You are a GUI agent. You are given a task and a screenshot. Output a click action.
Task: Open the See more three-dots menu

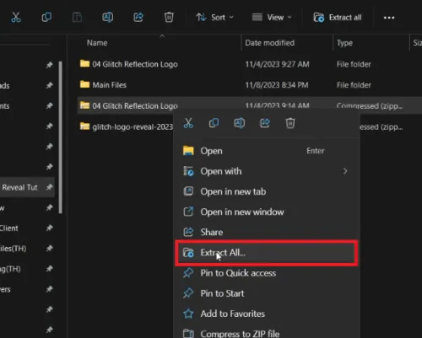click(x=389, y=18)
